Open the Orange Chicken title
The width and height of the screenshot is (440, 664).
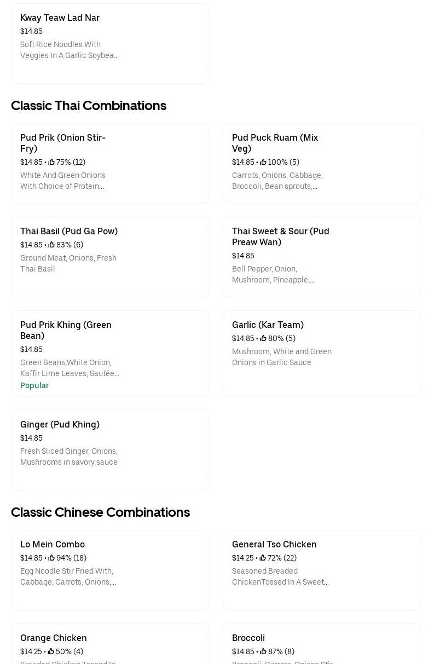(x=54, y=638)
